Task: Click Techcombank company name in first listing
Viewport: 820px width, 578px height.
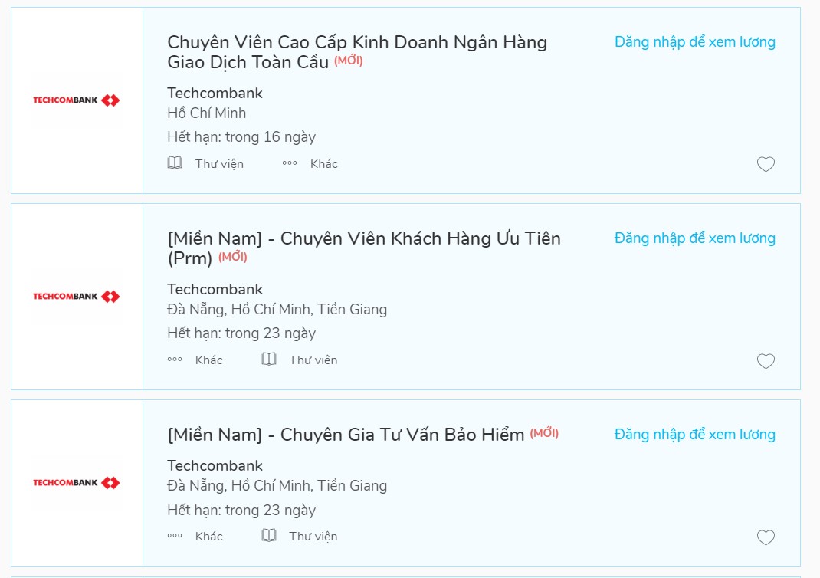Action: (x=215, y=94)
